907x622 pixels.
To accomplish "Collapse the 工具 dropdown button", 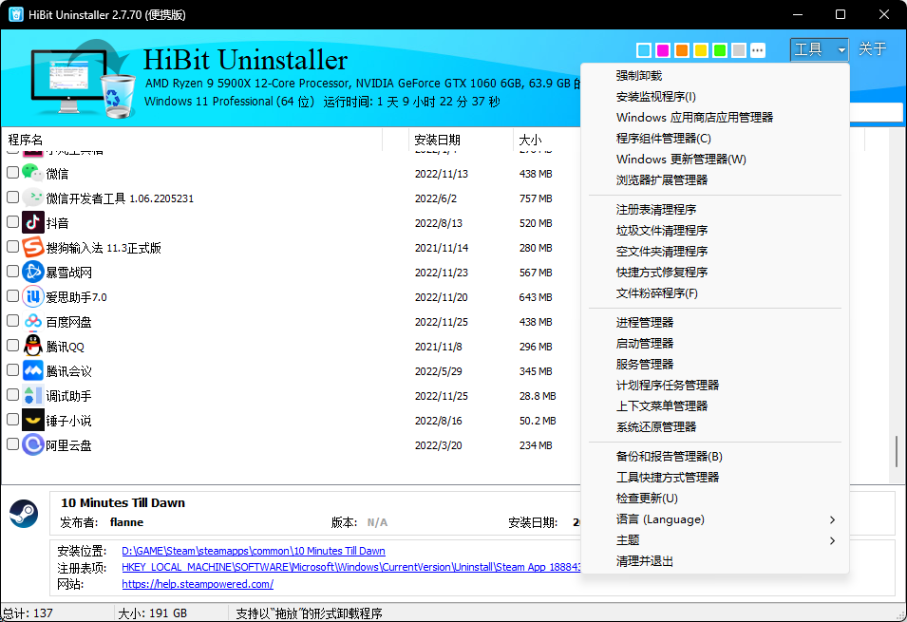I will 819,49.
